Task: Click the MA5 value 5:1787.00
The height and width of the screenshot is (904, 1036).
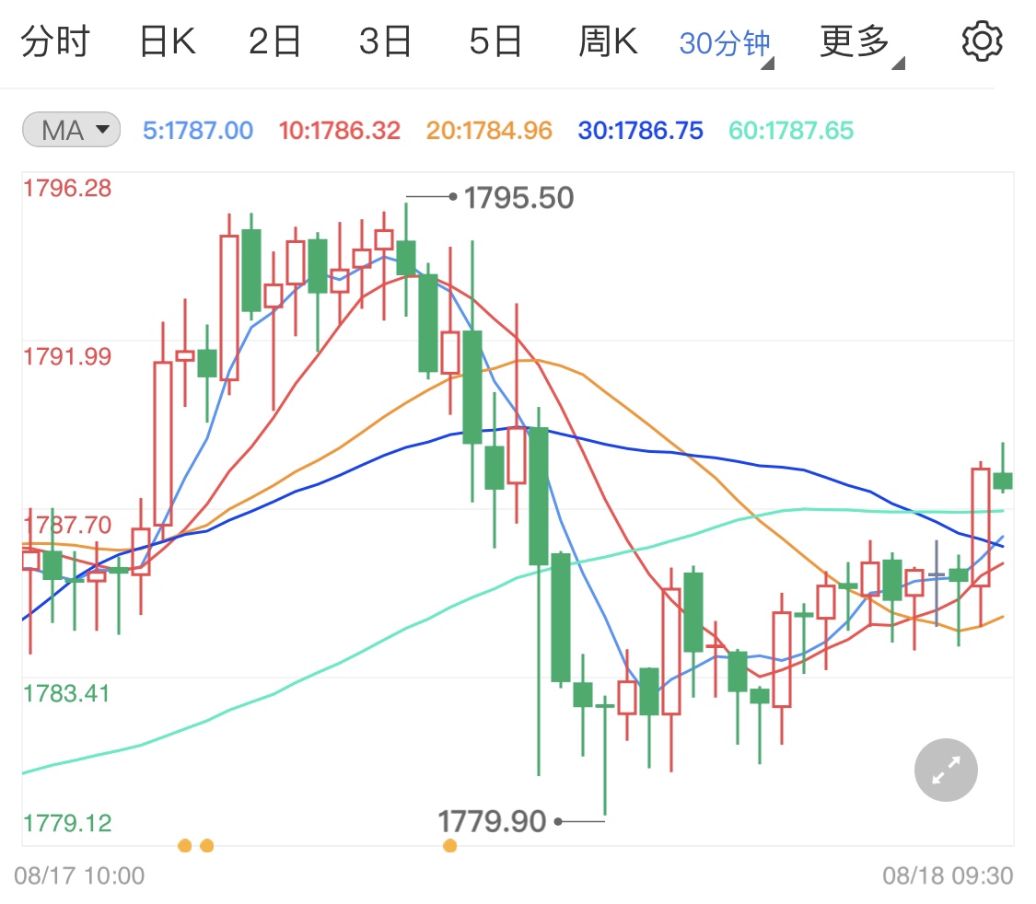Action: [x=198, y=131]
